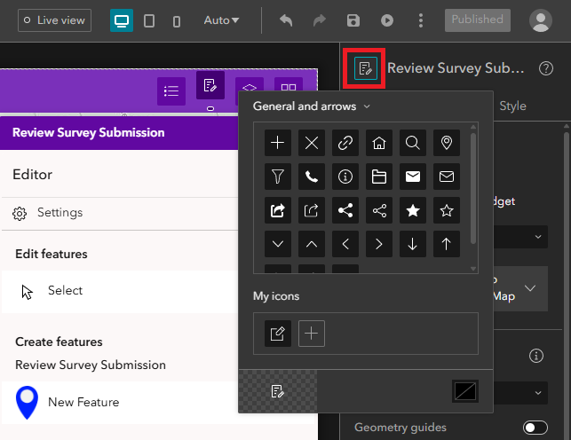This screenshot has width=571, height=440.
Task: Click the icon preview on checkered background
Action: click(277, 391)
